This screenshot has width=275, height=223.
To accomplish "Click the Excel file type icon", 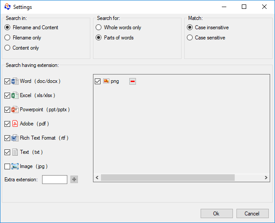I will pos(15,96).
